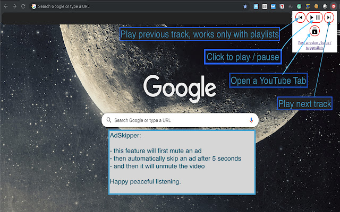Image resolution: width=340 pixels, height=212 pixels.
Task: Start voice search with the microphone icon
Action: 251,120
